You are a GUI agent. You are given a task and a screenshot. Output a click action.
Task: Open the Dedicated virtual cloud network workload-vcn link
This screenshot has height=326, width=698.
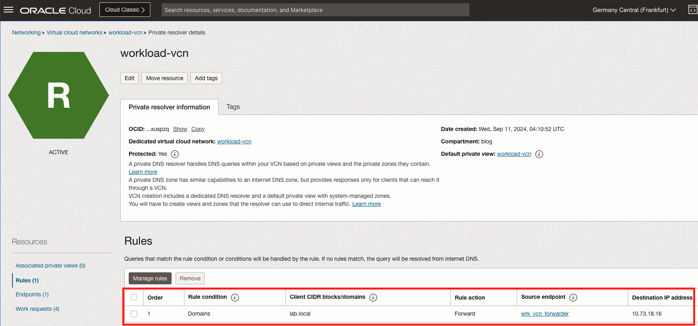tap(234, 141)
